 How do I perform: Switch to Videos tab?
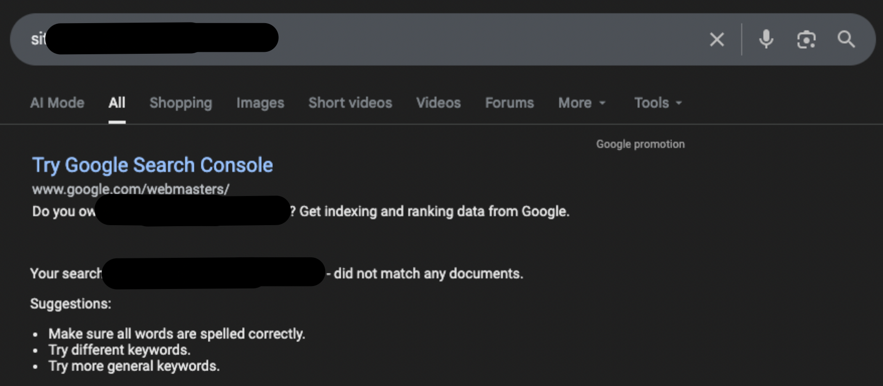click(x=438, y=103)
